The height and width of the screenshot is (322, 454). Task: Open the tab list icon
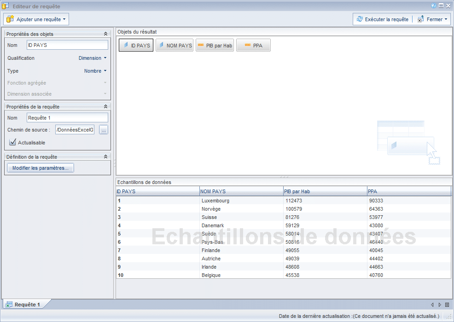click(448, 305)
